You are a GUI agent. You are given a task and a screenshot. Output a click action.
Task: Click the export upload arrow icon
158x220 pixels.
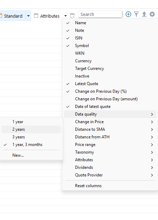point(144,14)
